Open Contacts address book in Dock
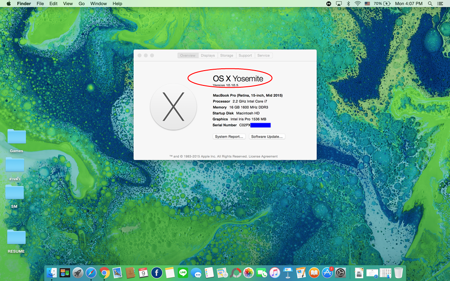 (x=130, y=273)
